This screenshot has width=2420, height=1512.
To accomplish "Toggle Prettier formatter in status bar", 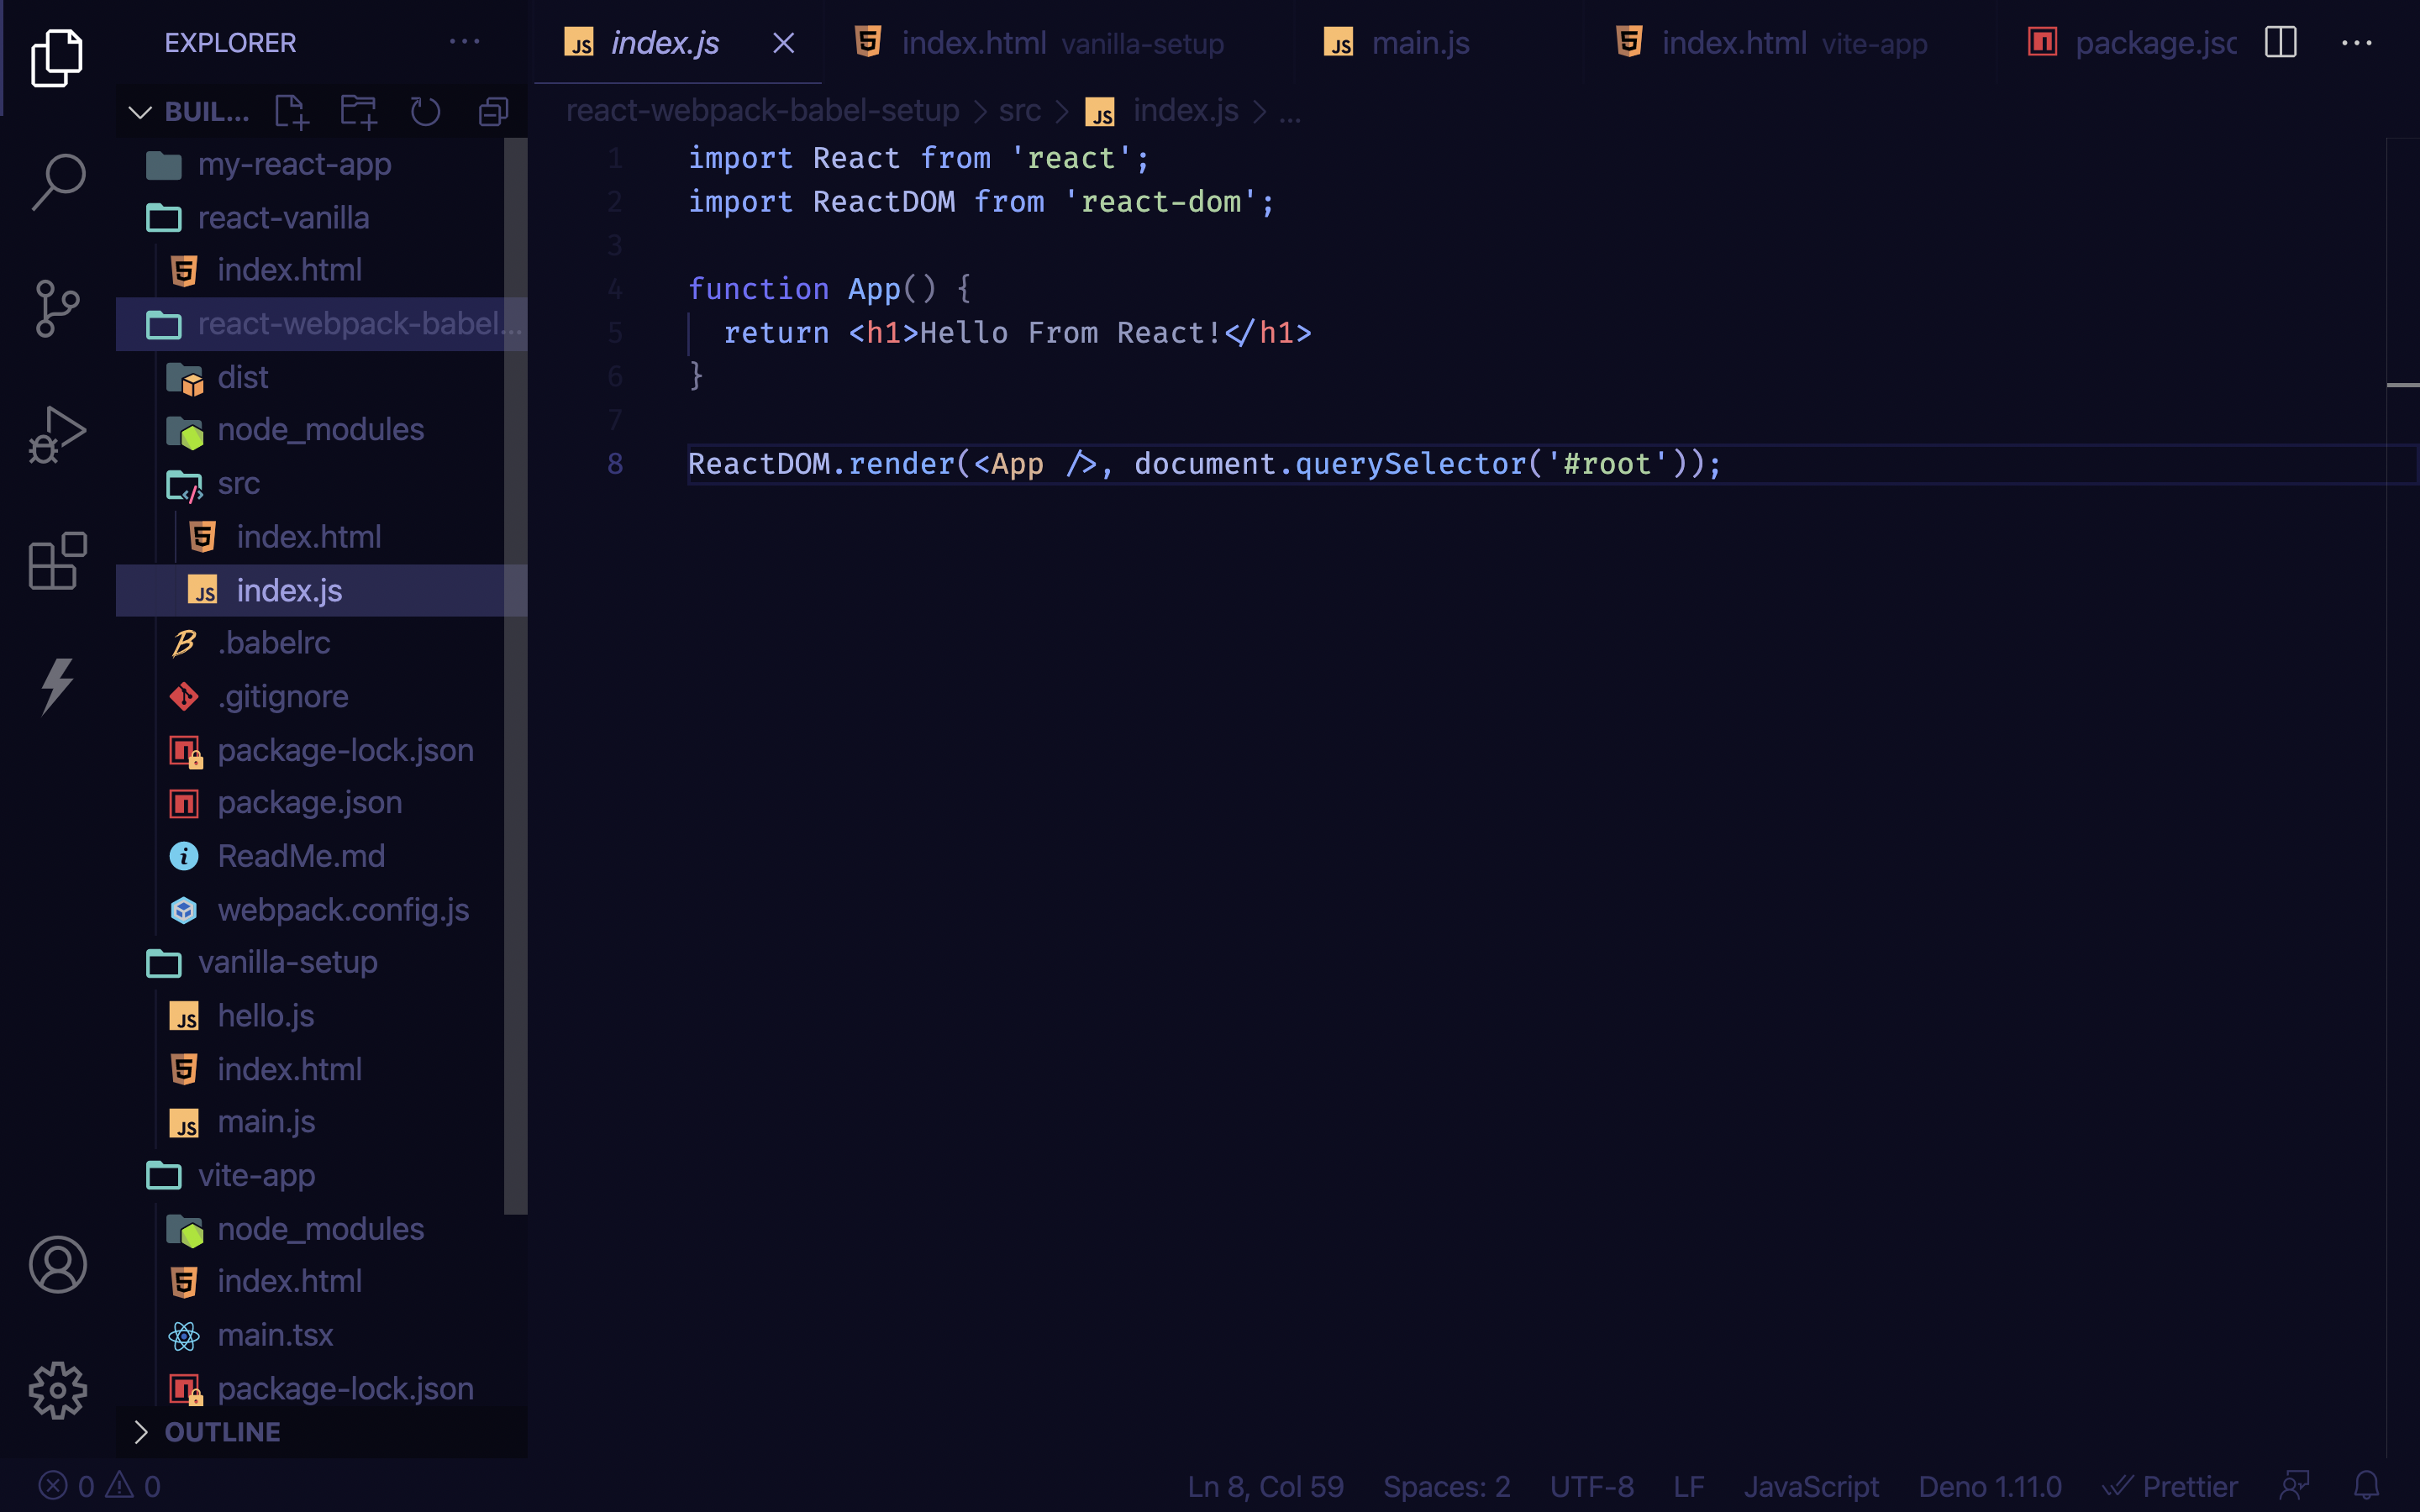I will click(x=2171, y=1486).
